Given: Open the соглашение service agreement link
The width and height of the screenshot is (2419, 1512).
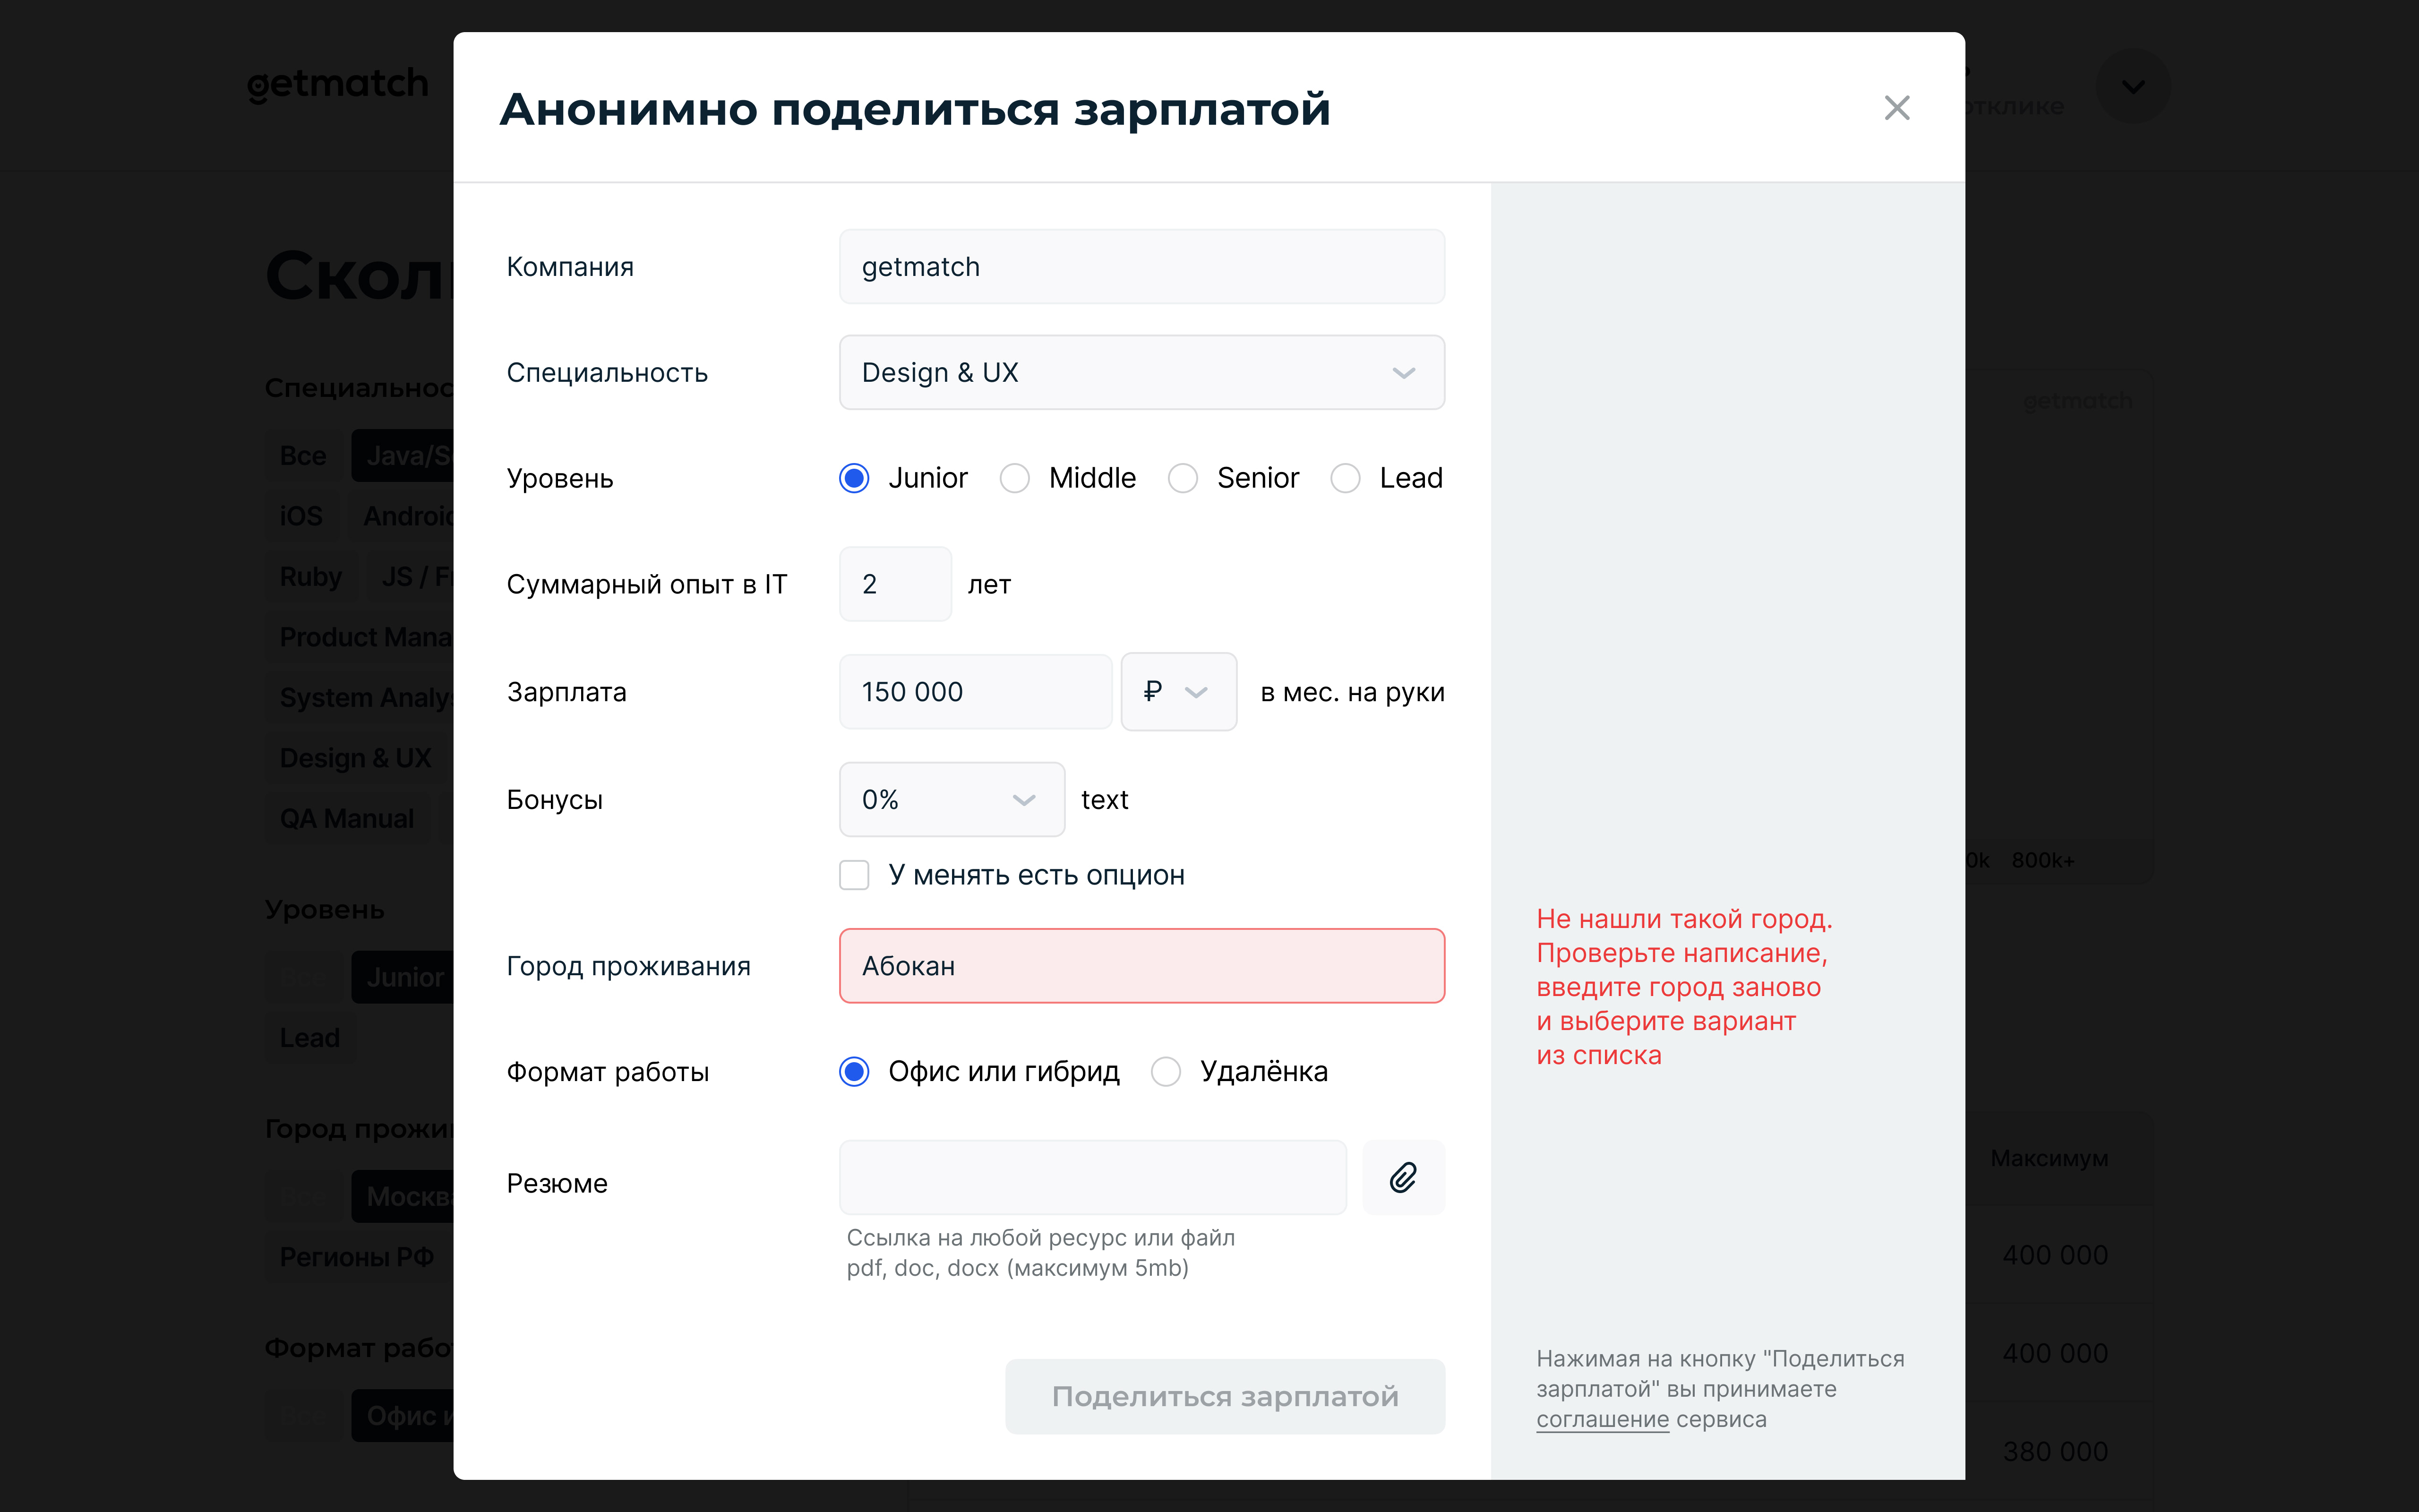Looking at the screenshot, I should point(1602,1419).
